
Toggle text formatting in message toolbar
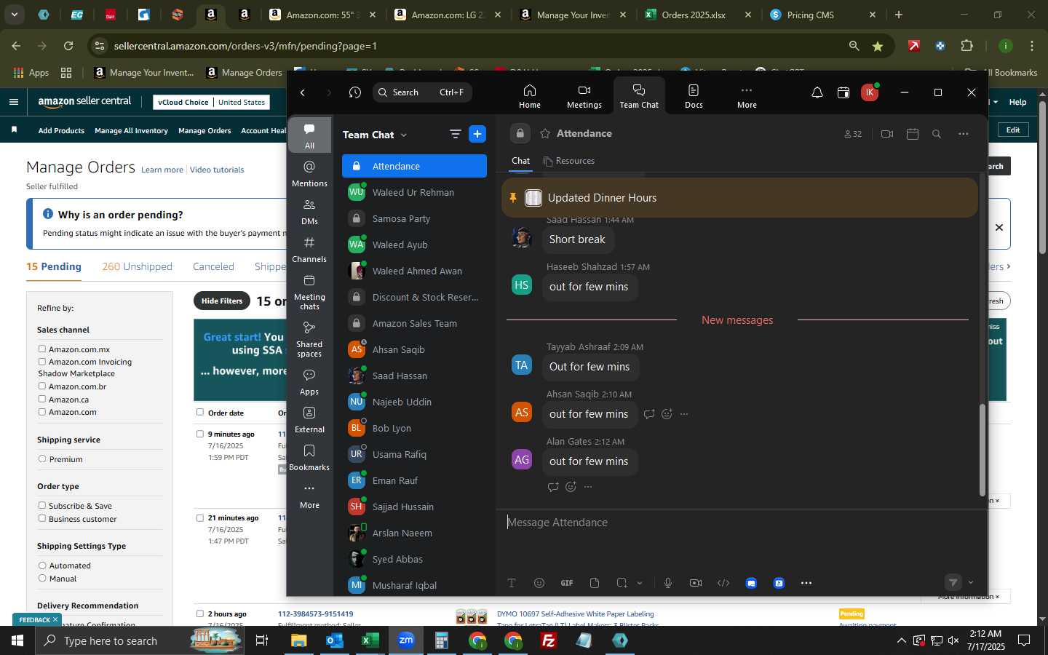512,583
